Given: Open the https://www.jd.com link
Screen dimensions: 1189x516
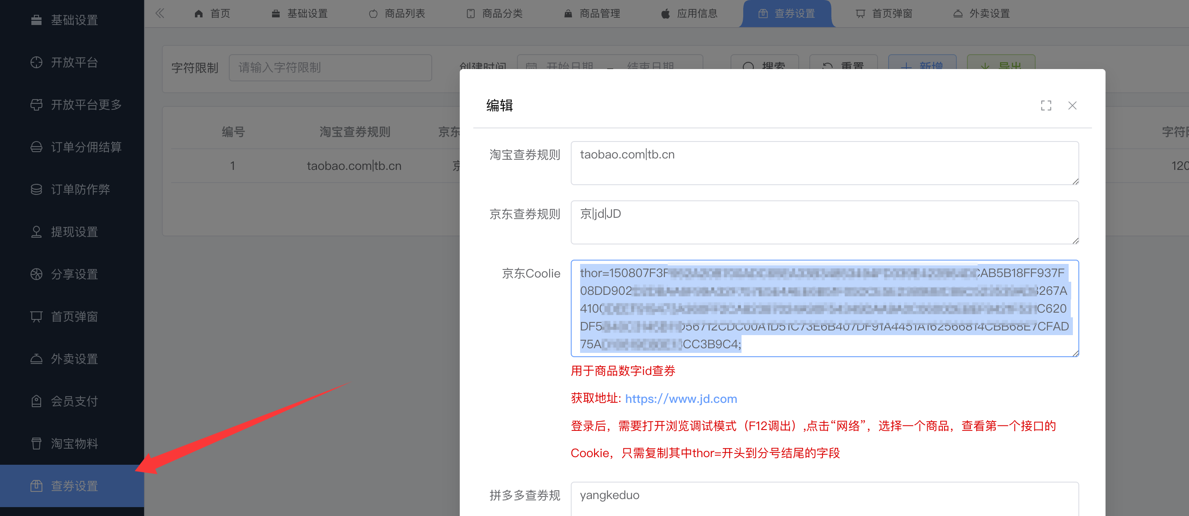Looking at the screenshot, I should point(681,399).
